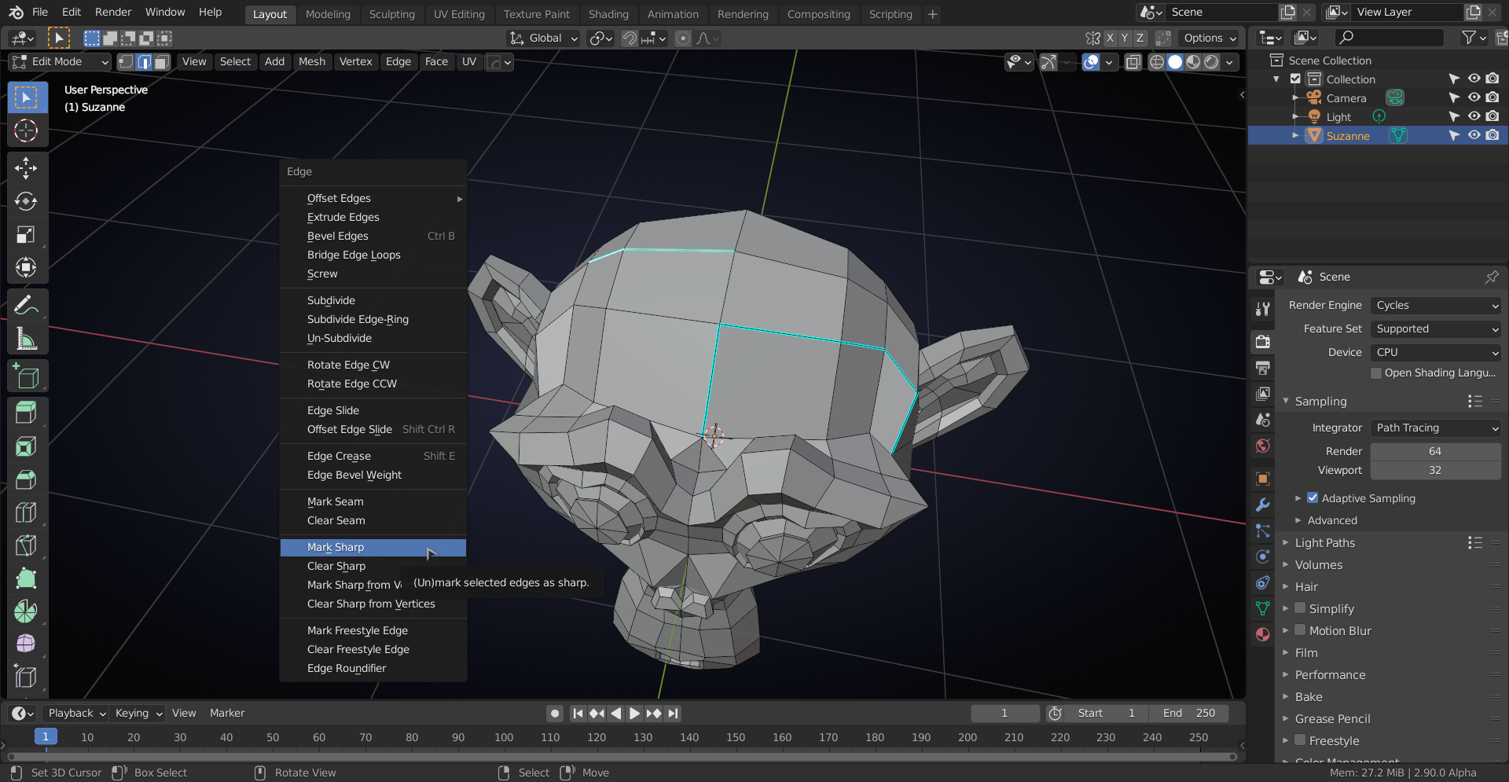The height and width of the screenshot is (782, 1509).
Task: Toggle Collection exclude checkbox in outliner
Action: [x=1296, y=79]
